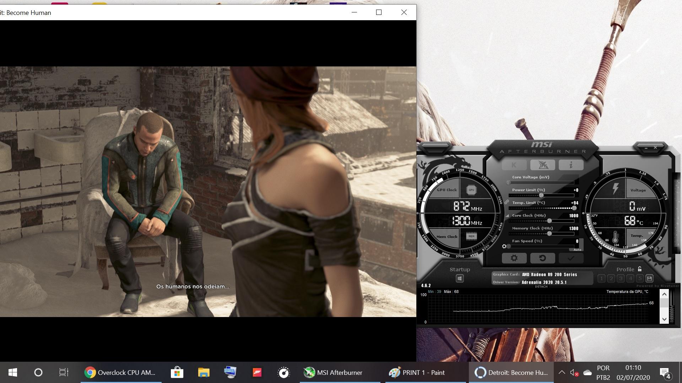Click the Temp. Limit slider handle

pyautogui.click(x=574, y=208)
